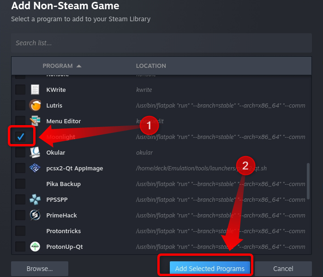Click the pcsx2-Qt AppImage icon
This screenshot has width=323, height=277.
coord(35,168)
